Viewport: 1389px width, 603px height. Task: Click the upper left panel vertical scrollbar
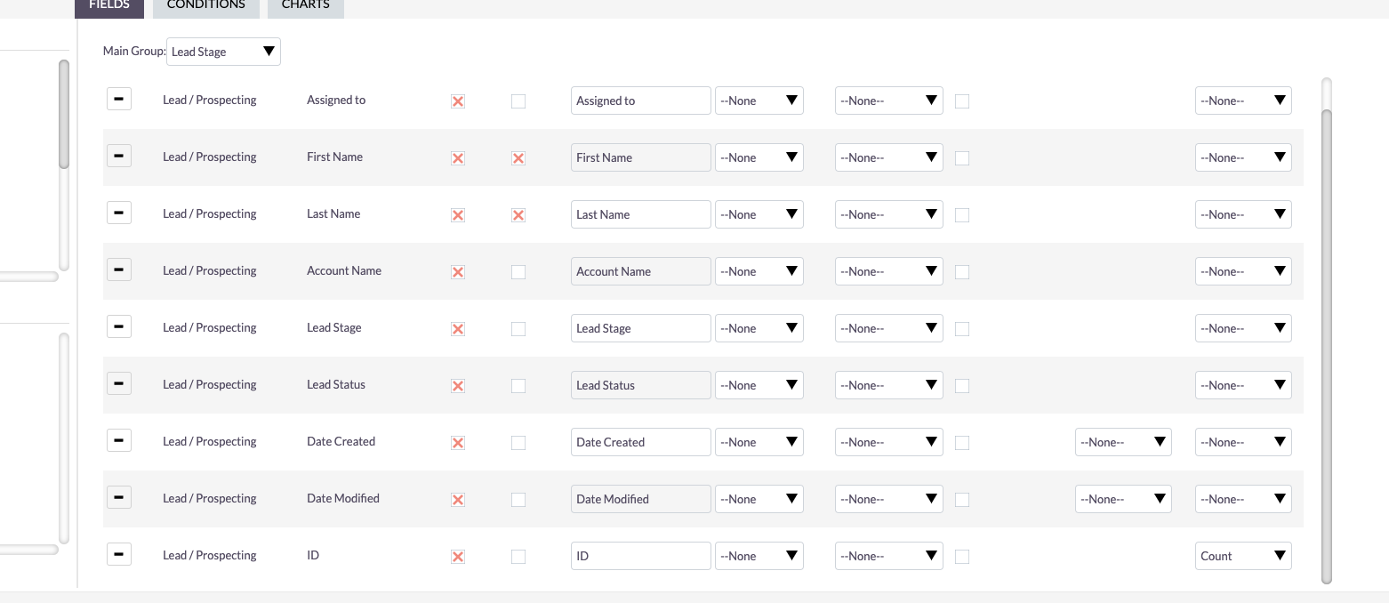64,114
